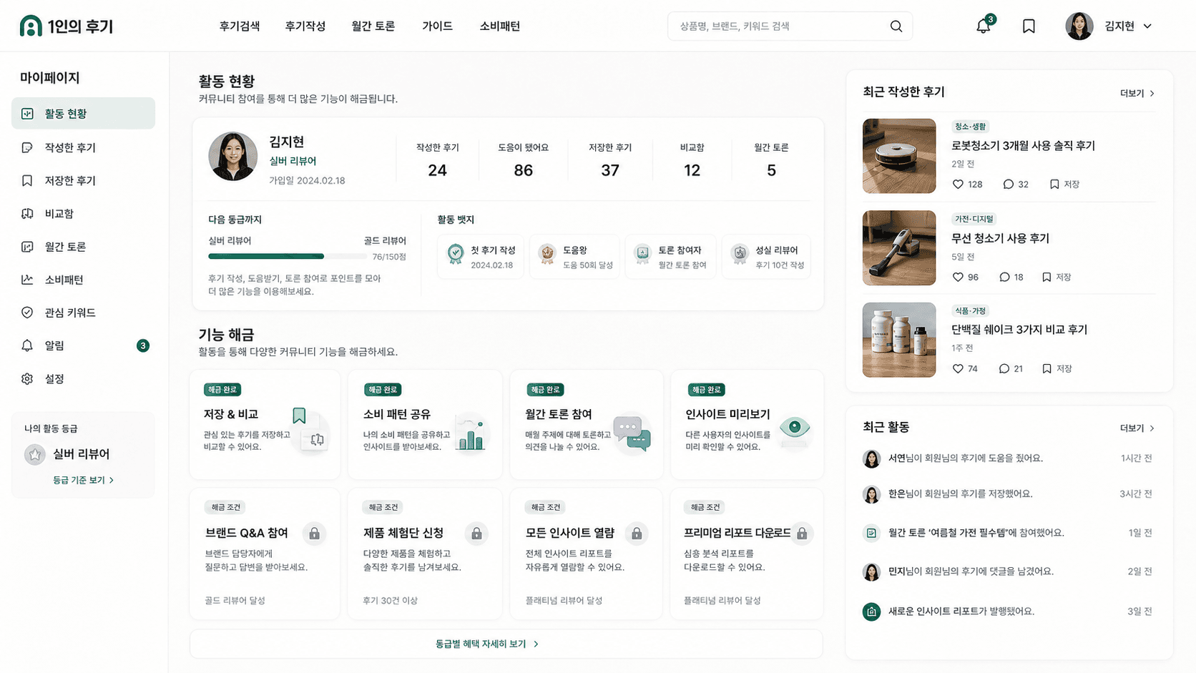Click the reviewer grade progress bar

pyautogui.click(x=288, y=256)
